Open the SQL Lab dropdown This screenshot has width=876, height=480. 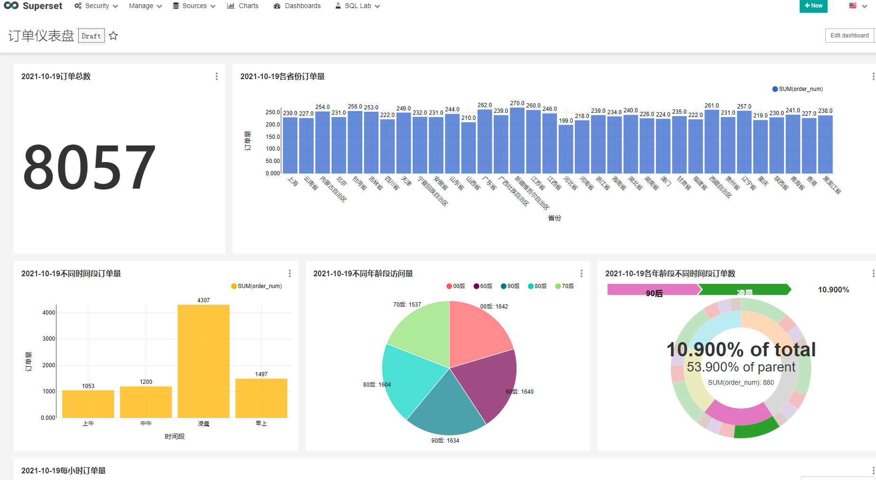pyautogui.click(x=358, y=6)
